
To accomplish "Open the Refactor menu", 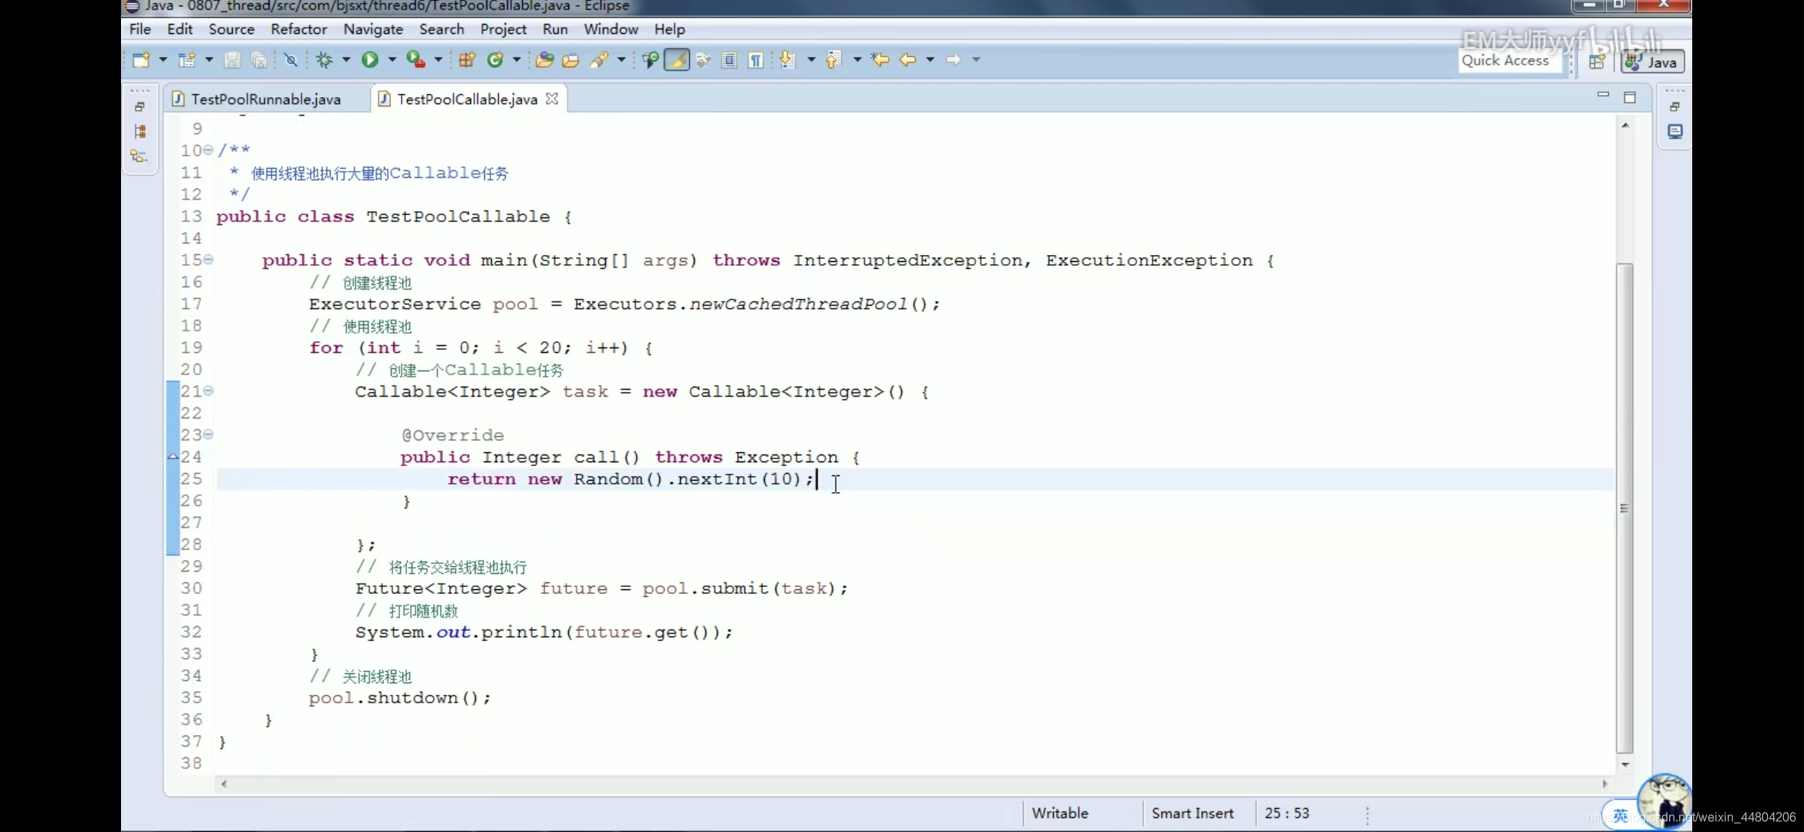I will [298, 29].
